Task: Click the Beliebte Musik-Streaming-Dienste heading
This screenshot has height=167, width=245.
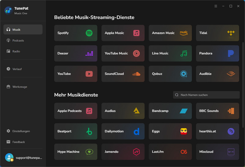Action: [x=94, y=17]
